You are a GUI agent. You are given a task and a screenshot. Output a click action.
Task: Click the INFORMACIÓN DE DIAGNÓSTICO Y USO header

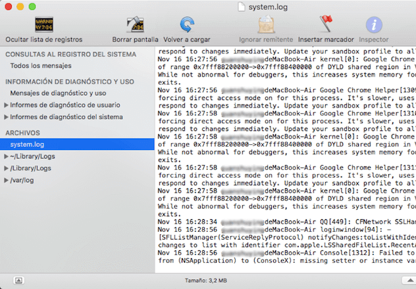pyautogui.click(x=70, y=82)
